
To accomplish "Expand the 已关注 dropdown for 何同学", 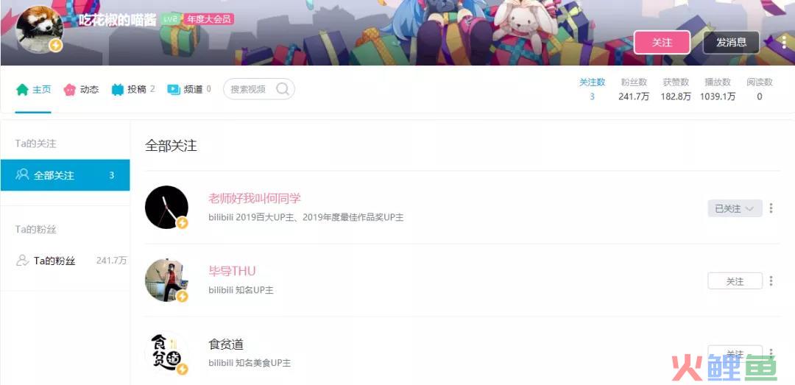I will (x=735, y=208).
